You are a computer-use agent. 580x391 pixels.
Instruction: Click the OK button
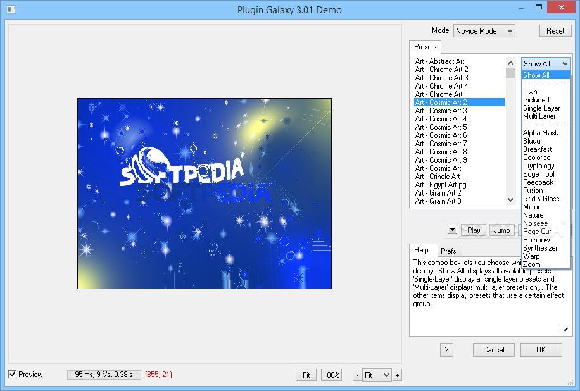click(541, 350)
